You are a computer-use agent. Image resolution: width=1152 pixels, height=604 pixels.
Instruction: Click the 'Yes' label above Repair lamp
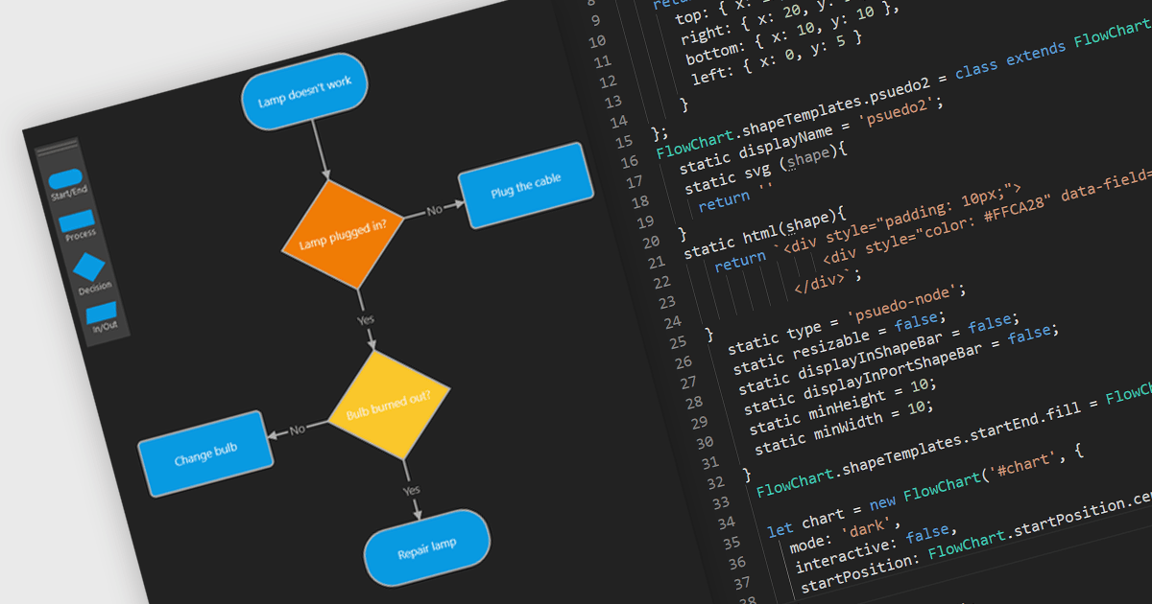(x=411, y=489)
